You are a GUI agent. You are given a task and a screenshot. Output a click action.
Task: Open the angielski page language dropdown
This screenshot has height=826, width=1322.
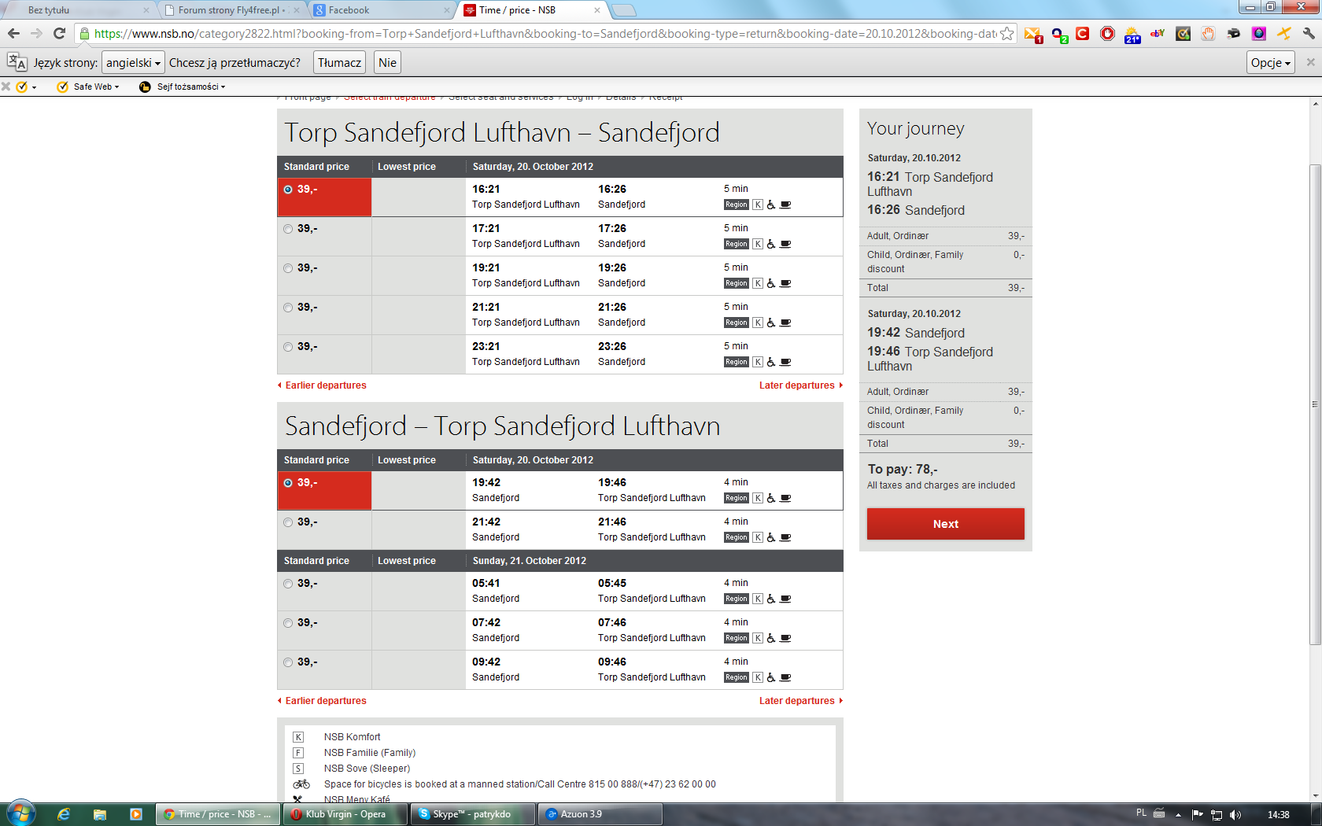click(x=133, y=62)
